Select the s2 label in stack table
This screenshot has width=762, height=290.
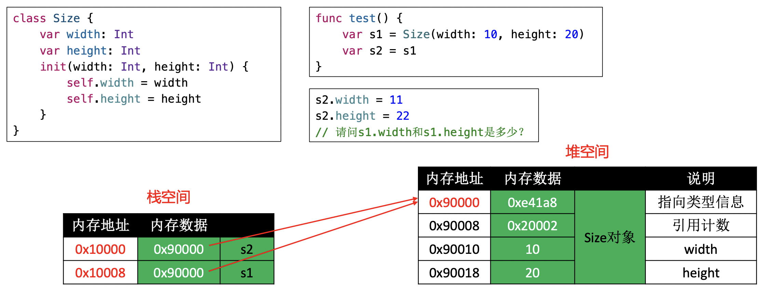[x=247, y=249]
